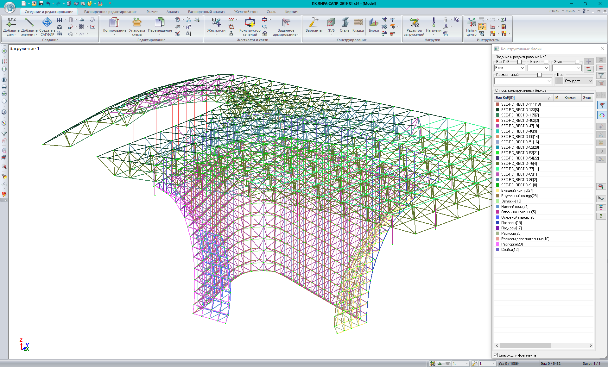Expand the Комментарий combo box
Image resolution: width=608 pixels, height=367 pixels.
coord(549,81)
